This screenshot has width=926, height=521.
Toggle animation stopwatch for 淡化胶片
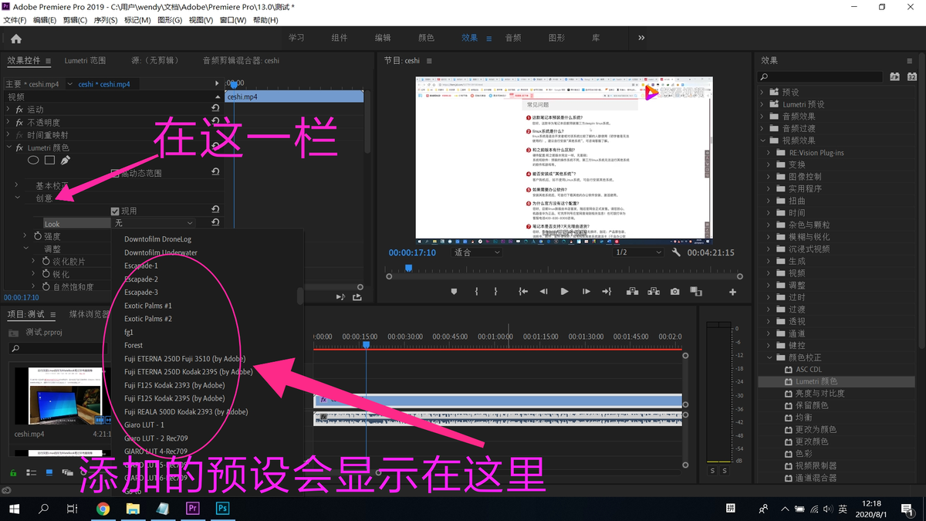(x=45, y=262)
